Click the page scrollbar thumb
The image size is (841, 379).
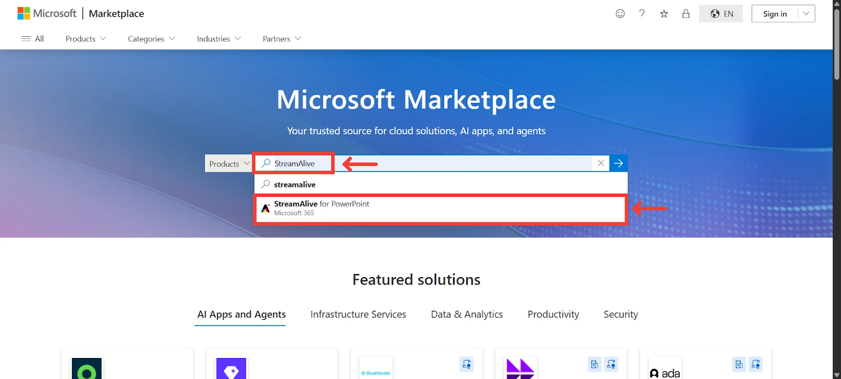837,44
